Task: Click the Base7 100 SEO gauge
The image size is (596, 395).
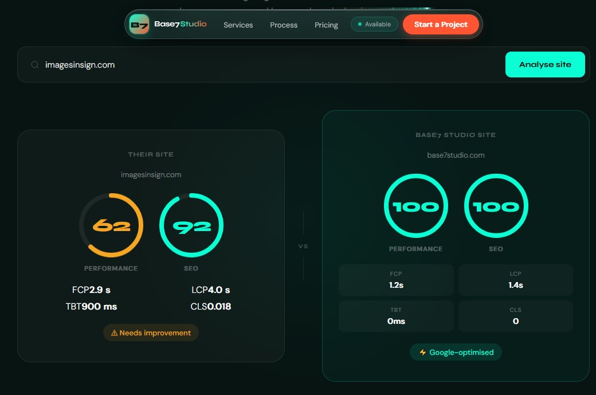Action: click(496, 206)
